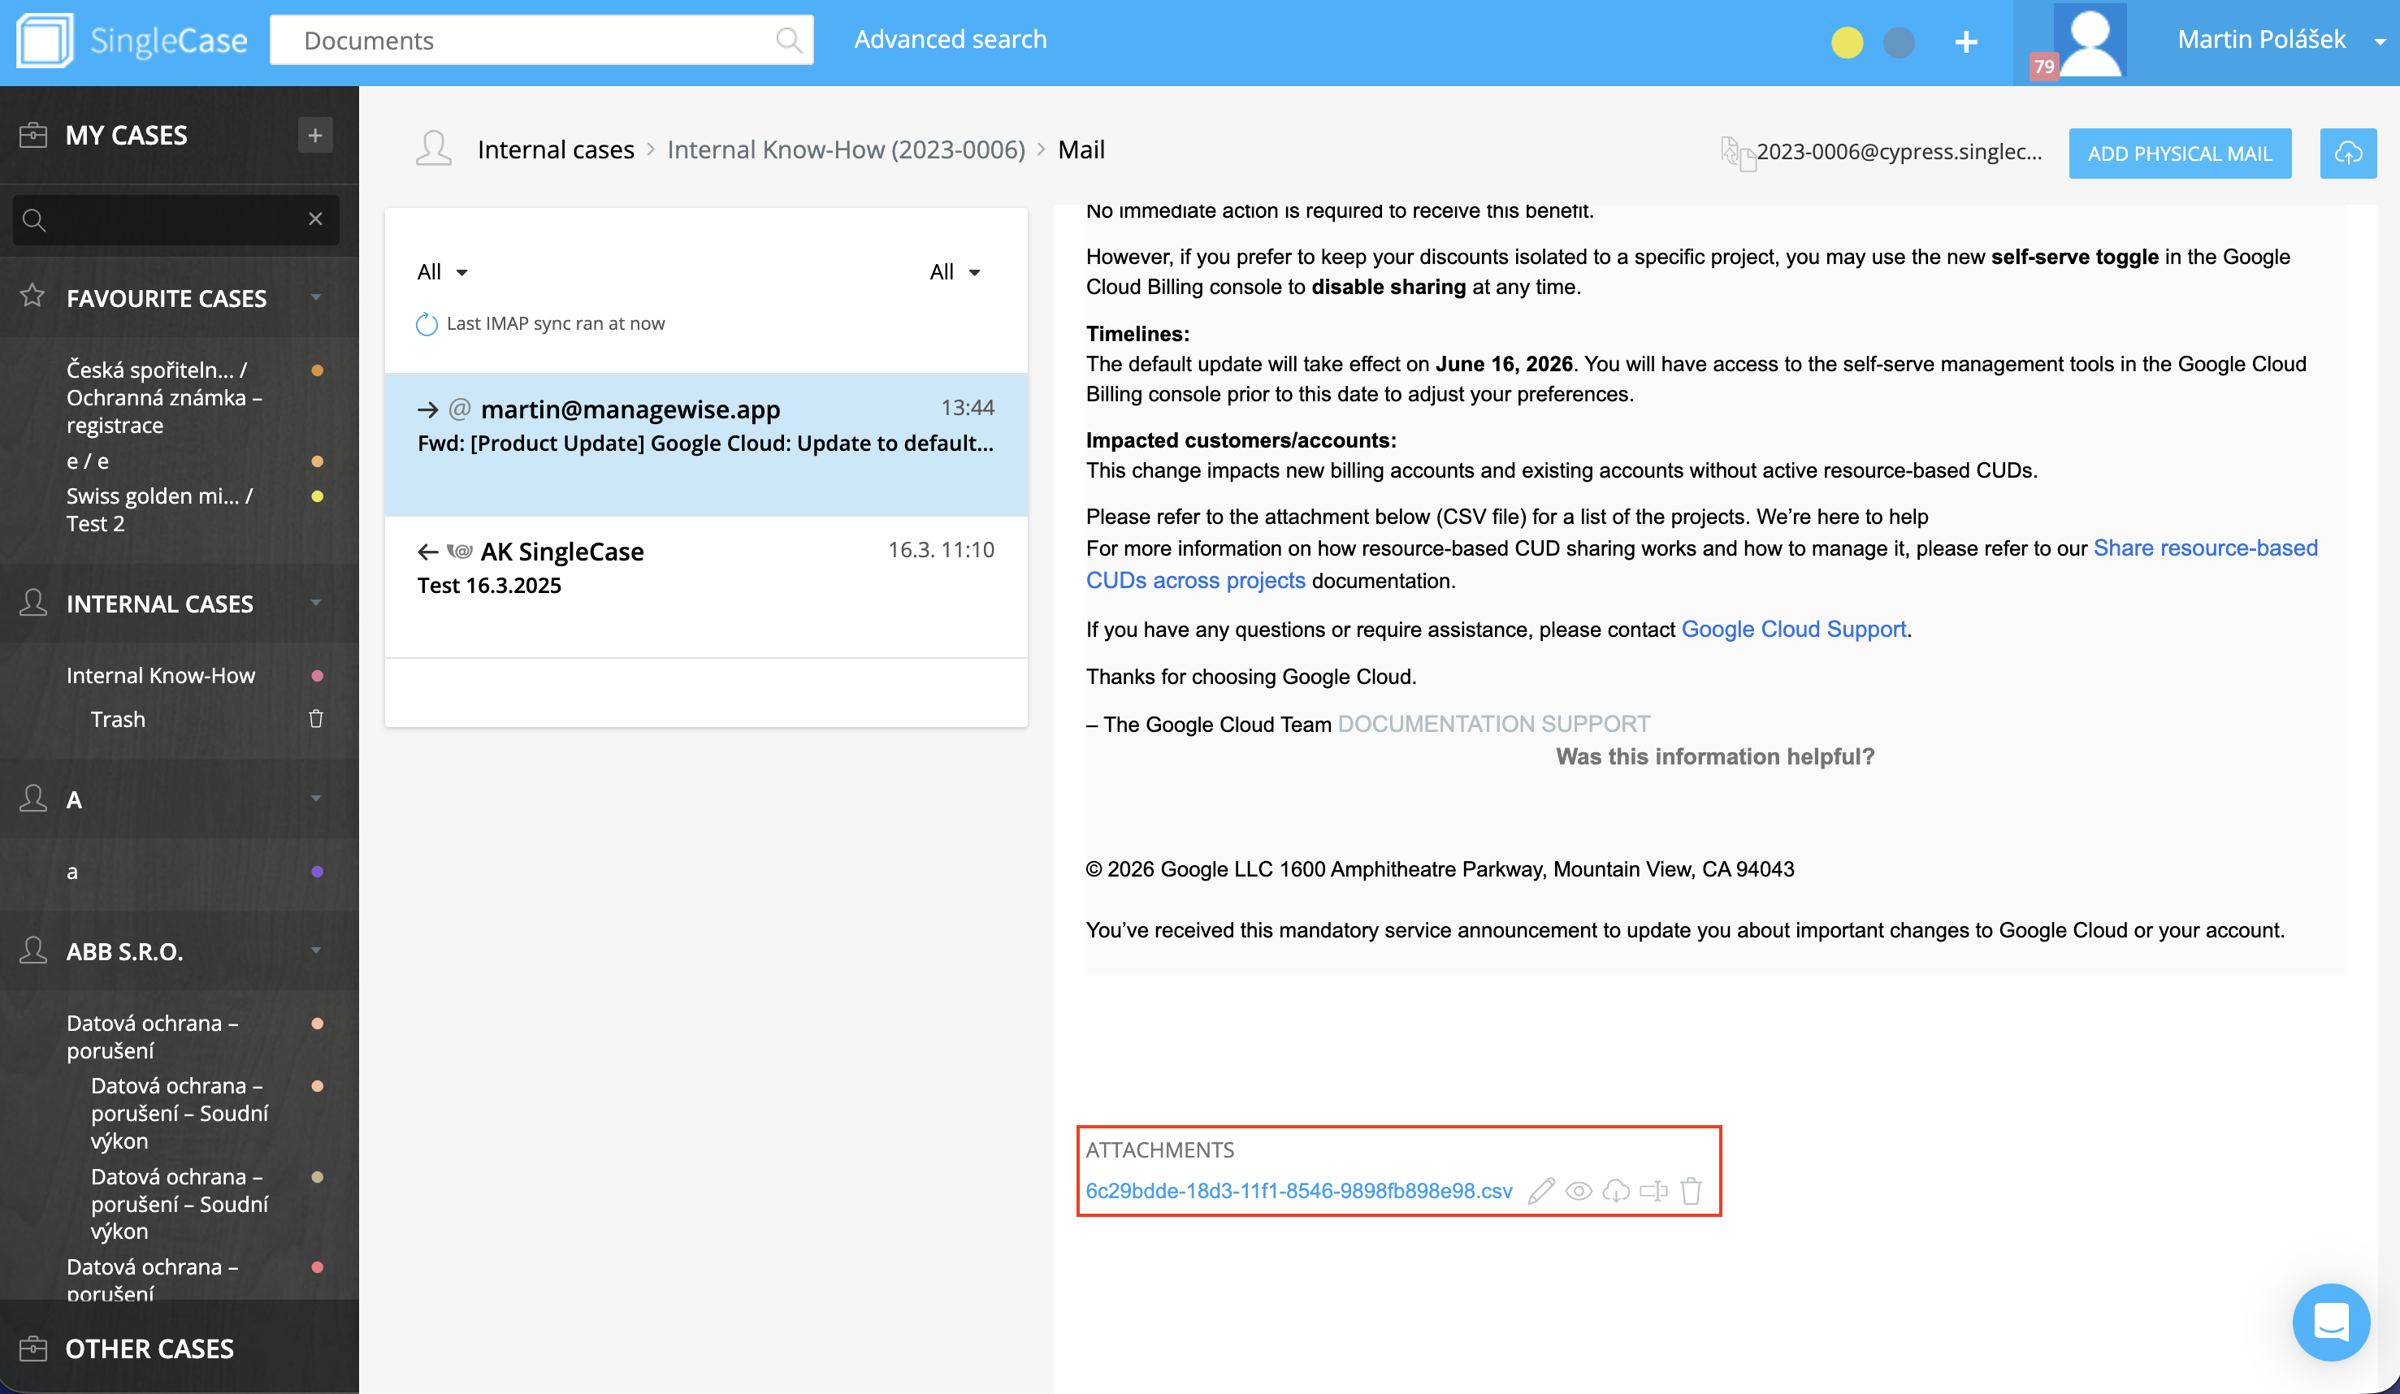Download the CSV attachment via cloud icon

pyautogui.click(x=1616, y=1191)
